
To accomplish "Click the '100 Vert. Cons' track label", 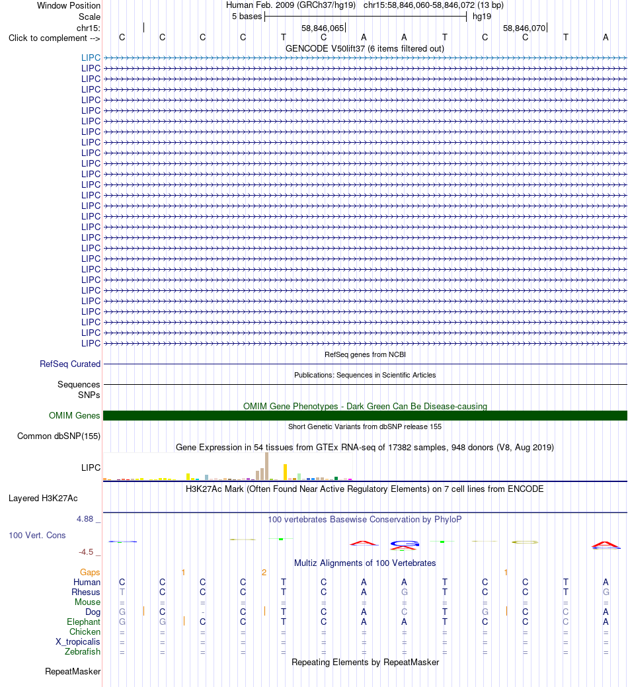I will click(37, 536).
